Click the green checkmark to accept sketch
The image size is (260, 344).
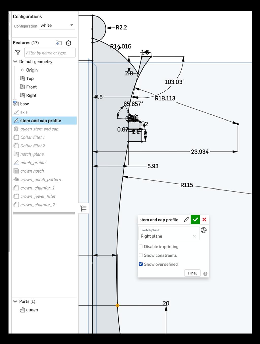195,219
